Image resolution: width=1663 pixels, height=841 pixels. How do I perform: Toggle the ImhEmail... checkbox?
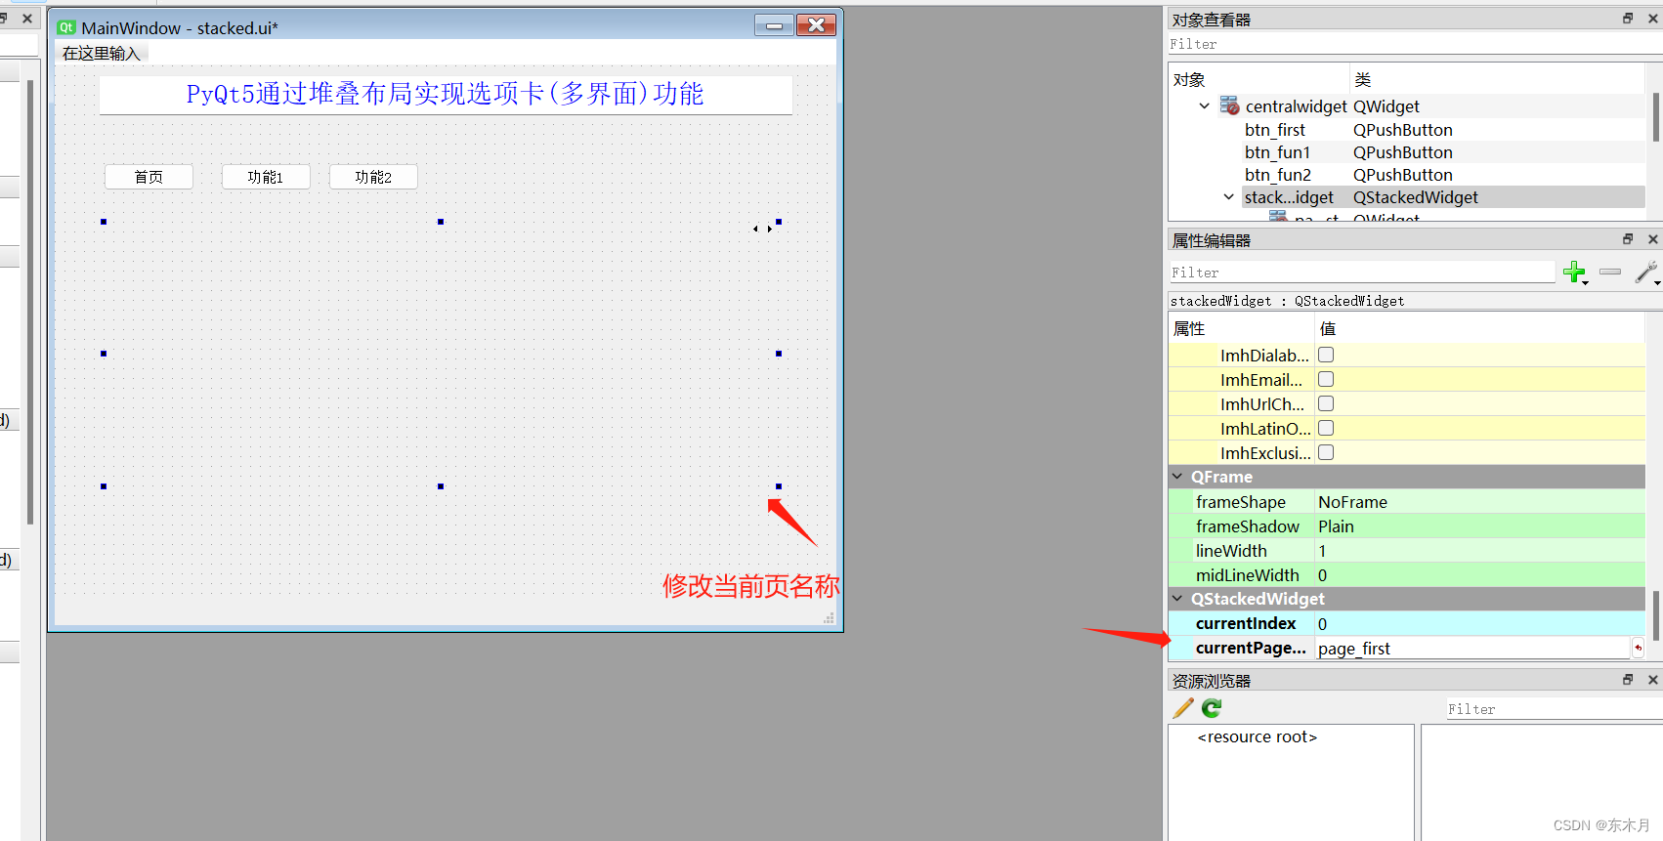1326,379
